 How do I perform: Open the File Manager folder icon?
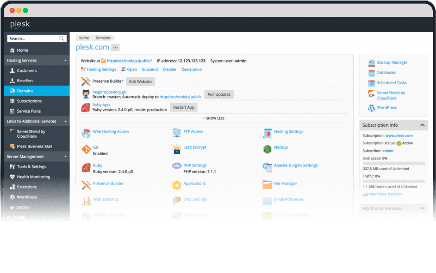point(267,184)
